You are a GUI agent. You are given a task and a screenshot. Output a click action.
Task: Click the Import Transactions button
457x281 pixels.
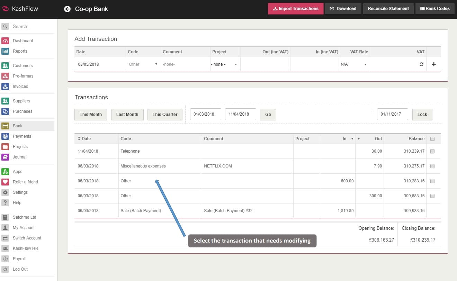point(296,9)
